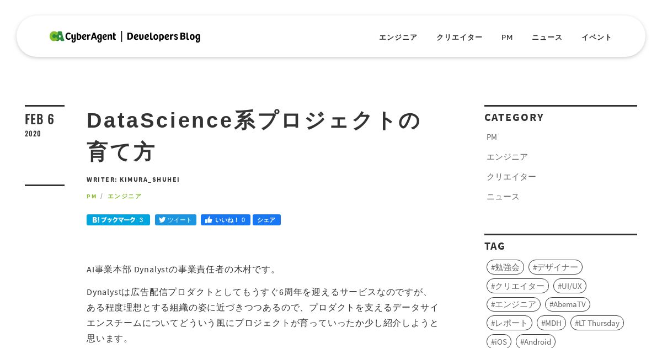Open クリエイター in the Category sidebar
The height and width of the screenshot is (348, 662).
coord(511,177)
